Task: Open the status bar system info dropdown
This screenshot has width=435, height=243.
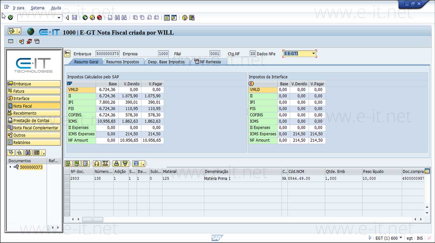Action: pos(401,238)
